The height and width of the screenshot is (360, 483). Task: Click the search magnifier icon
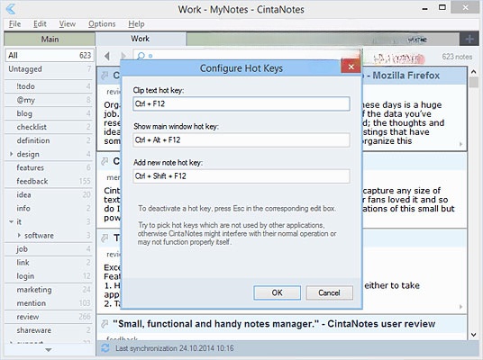tap(141, 56)
